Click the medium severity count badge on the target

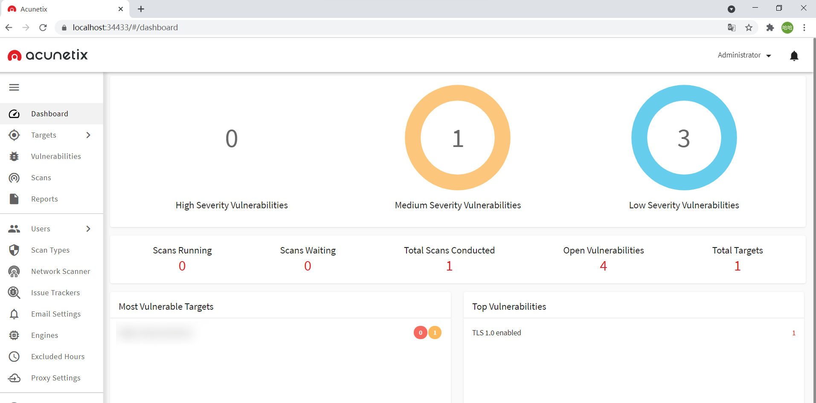pyautogui.click(x=435, y=333)
